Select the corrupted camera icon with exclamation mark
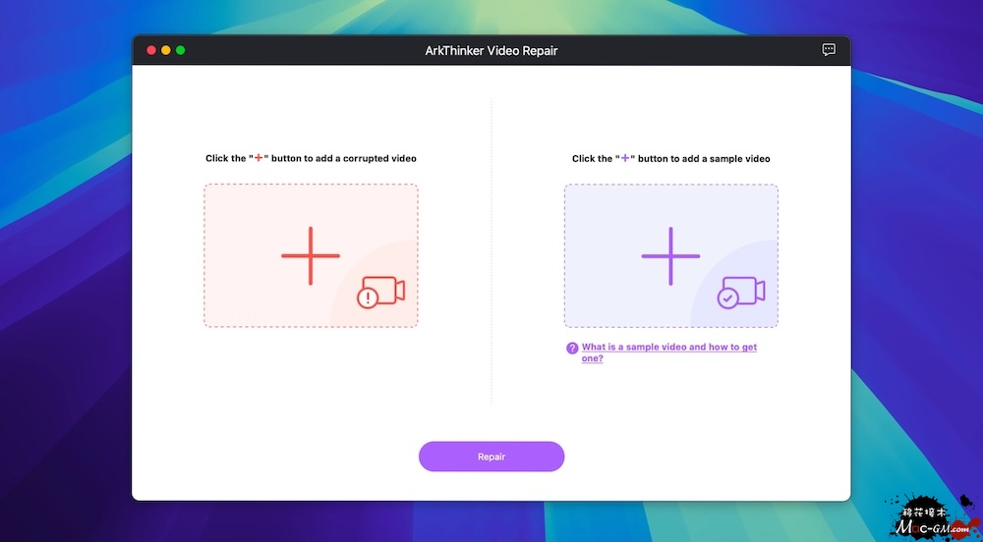 point(380,293)
